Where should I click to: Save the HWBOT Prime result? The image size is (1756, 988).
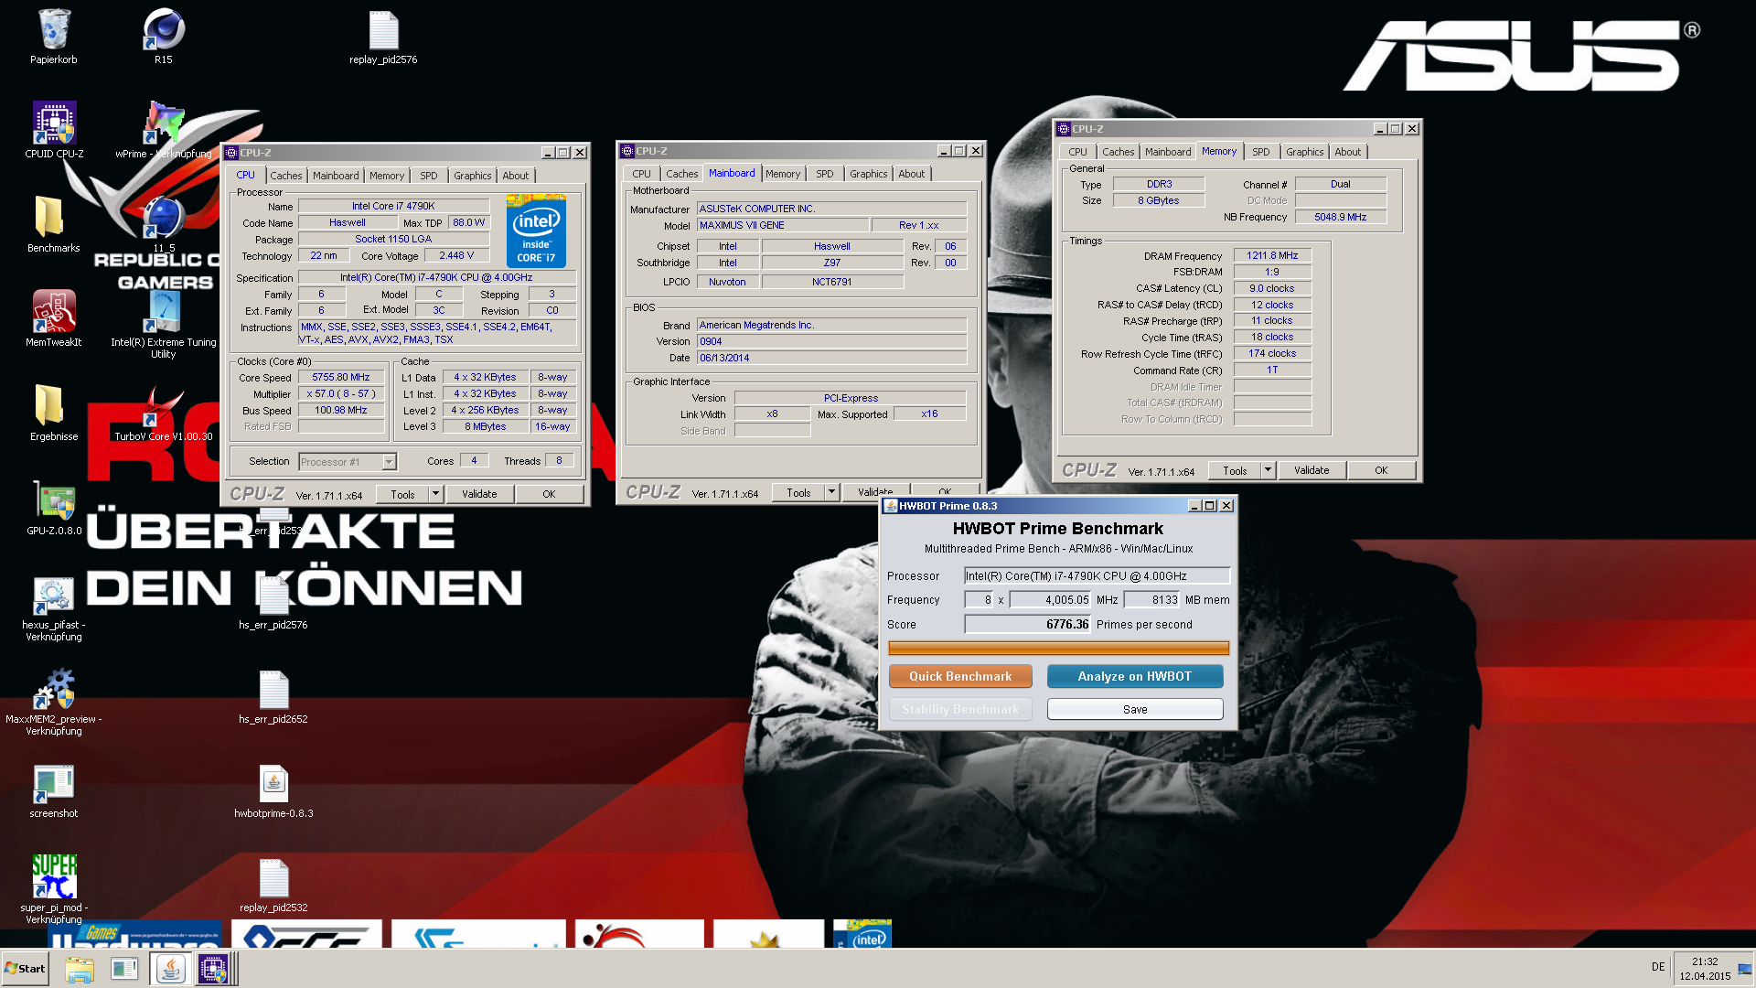[x=1135, y=709]
